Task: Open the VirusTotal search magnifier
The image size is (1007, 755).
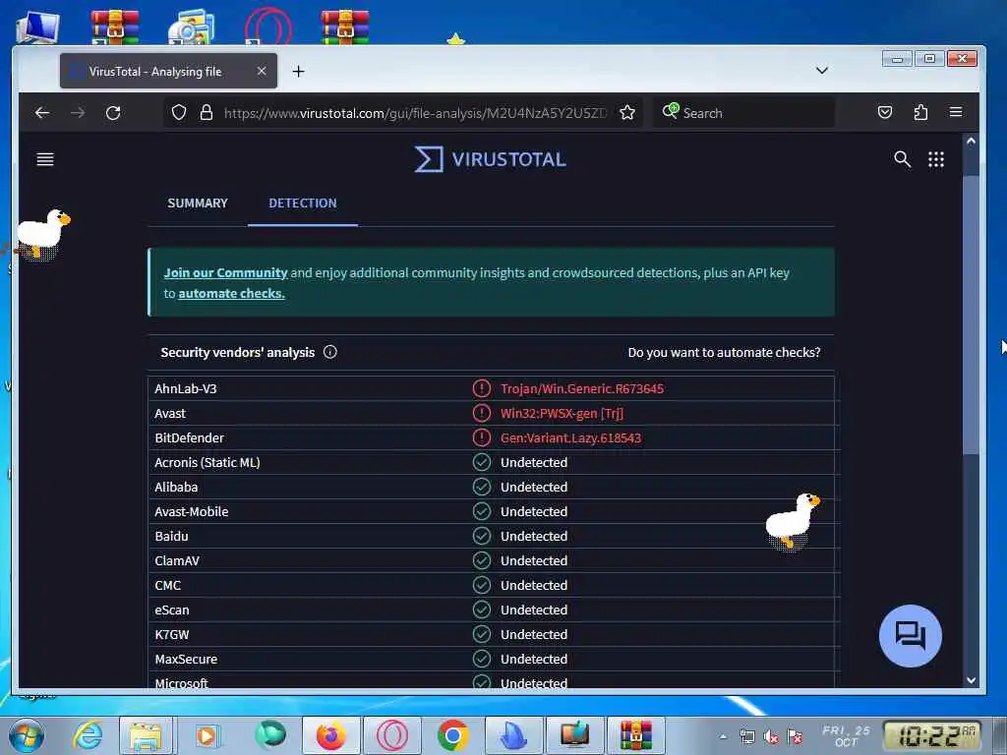Action: (x=903, y=159)
